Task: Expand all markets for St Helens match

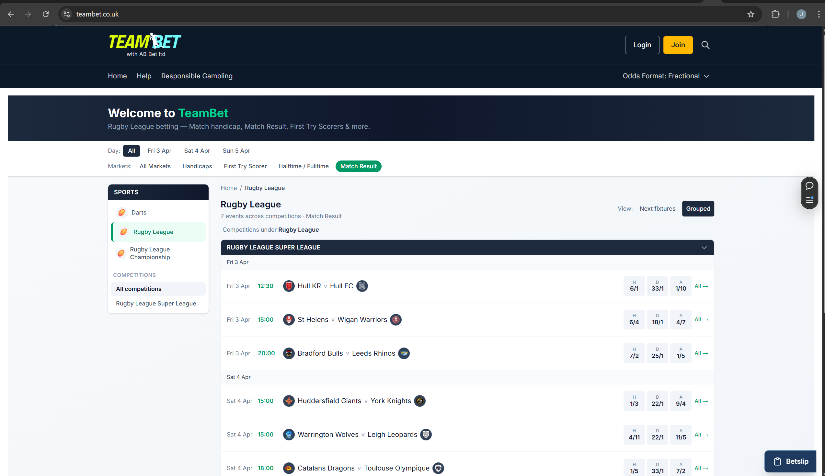Action: [x=701, y=320]
